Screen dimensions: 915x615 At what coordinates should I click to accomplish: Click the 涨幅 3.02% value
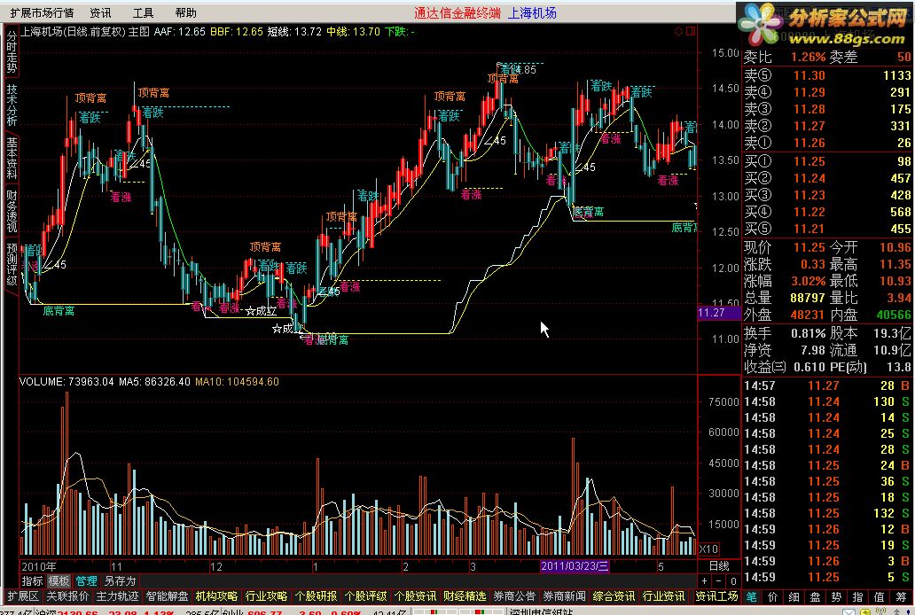[809, 281]
